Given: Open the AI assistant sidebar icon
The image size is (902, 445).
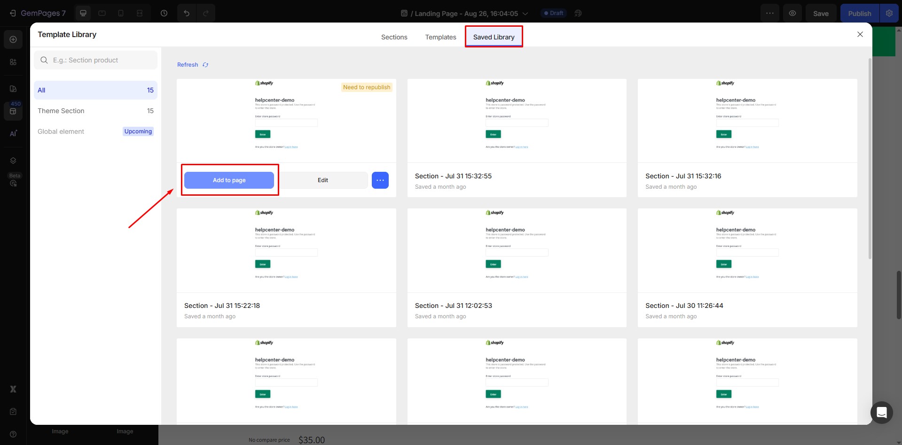Looking at the screenshot, I should 13,133.
